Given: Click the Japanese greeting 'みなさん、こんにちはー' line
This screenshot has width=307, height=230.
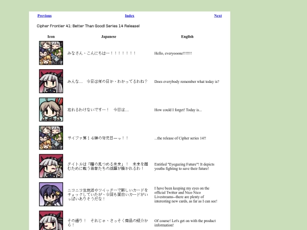Looking at the screenshot, I should pyautogui.click(x=101, y=53).
